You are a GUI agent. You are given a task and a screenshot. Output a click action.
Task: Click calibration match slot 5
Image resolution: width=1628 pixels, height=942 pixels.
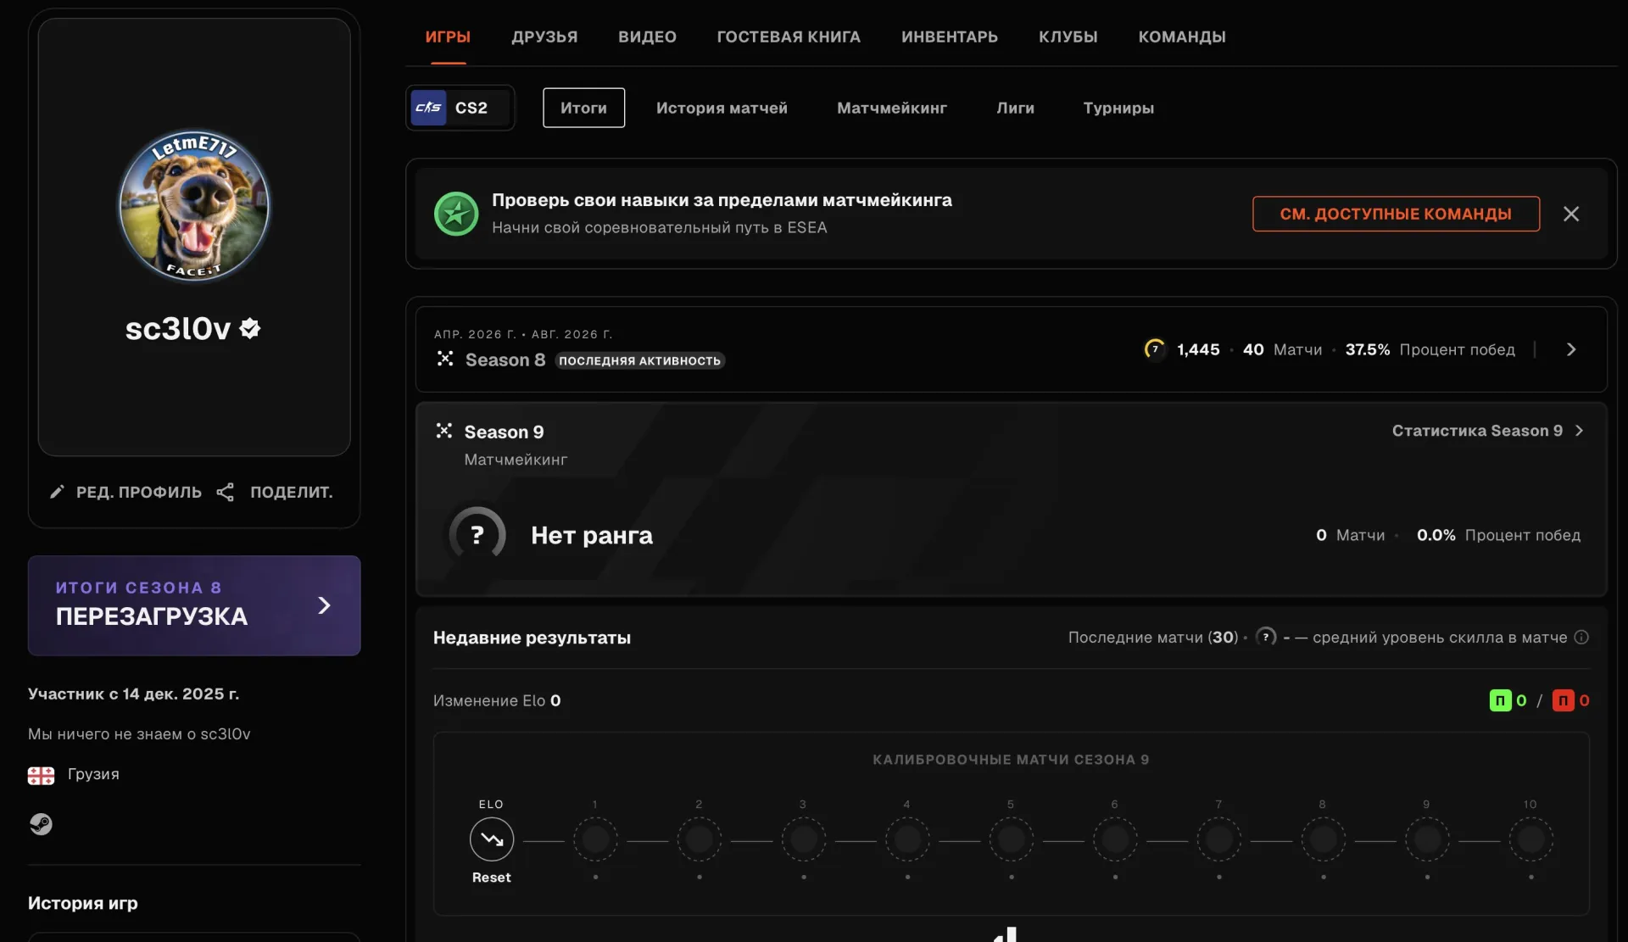[1011, 839]
